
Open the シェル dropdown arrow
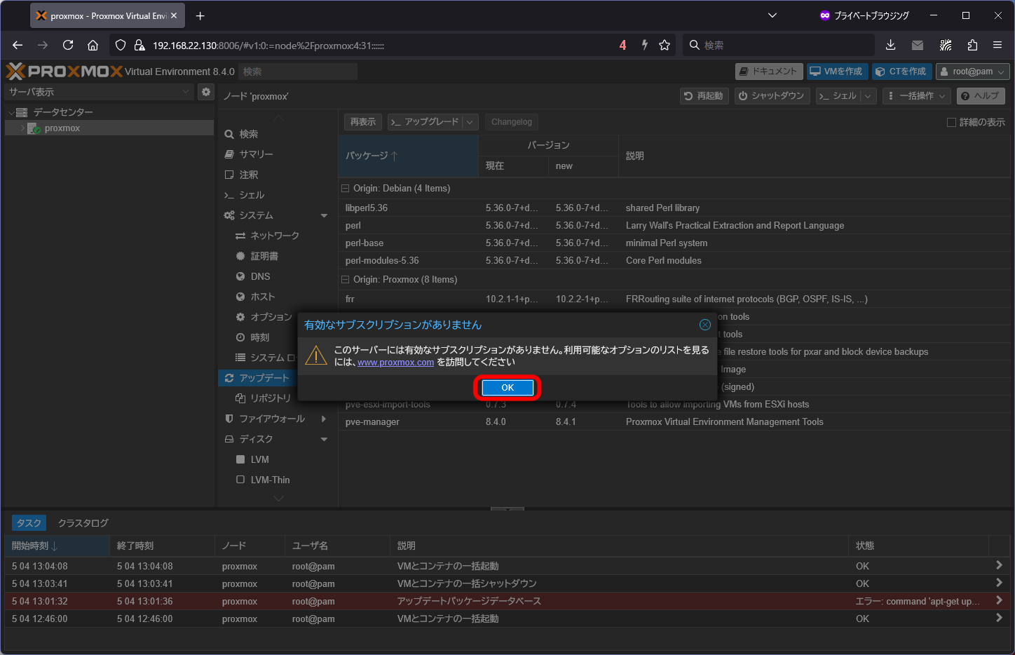(x=868, y=96)
